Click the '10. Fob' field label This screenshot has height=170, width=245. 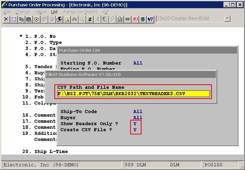[x=33, y=97]
